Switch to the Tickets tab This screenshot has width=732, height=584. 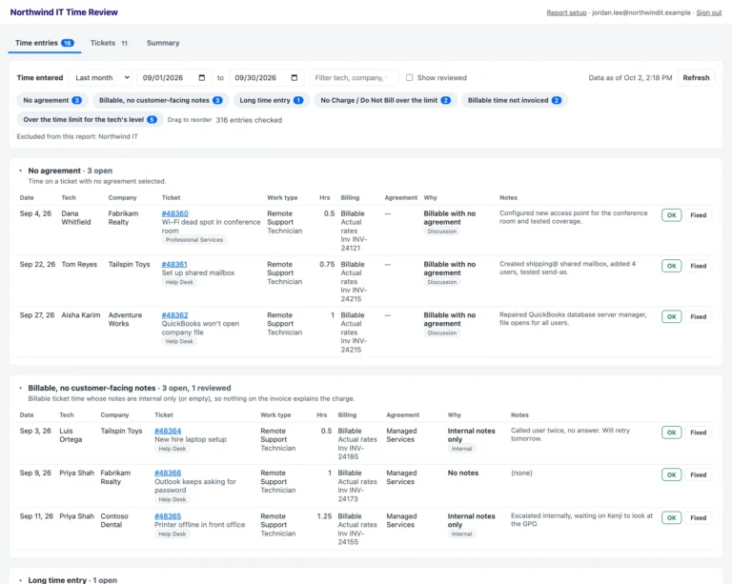click(109, 43)
